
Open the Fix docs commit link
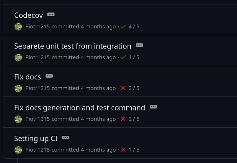(x=27, y=77)
